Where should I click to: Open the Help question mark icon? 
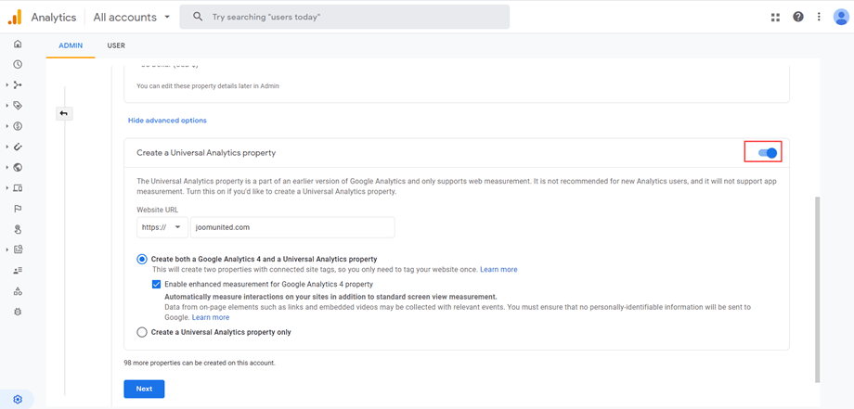(x=798, y=17)
